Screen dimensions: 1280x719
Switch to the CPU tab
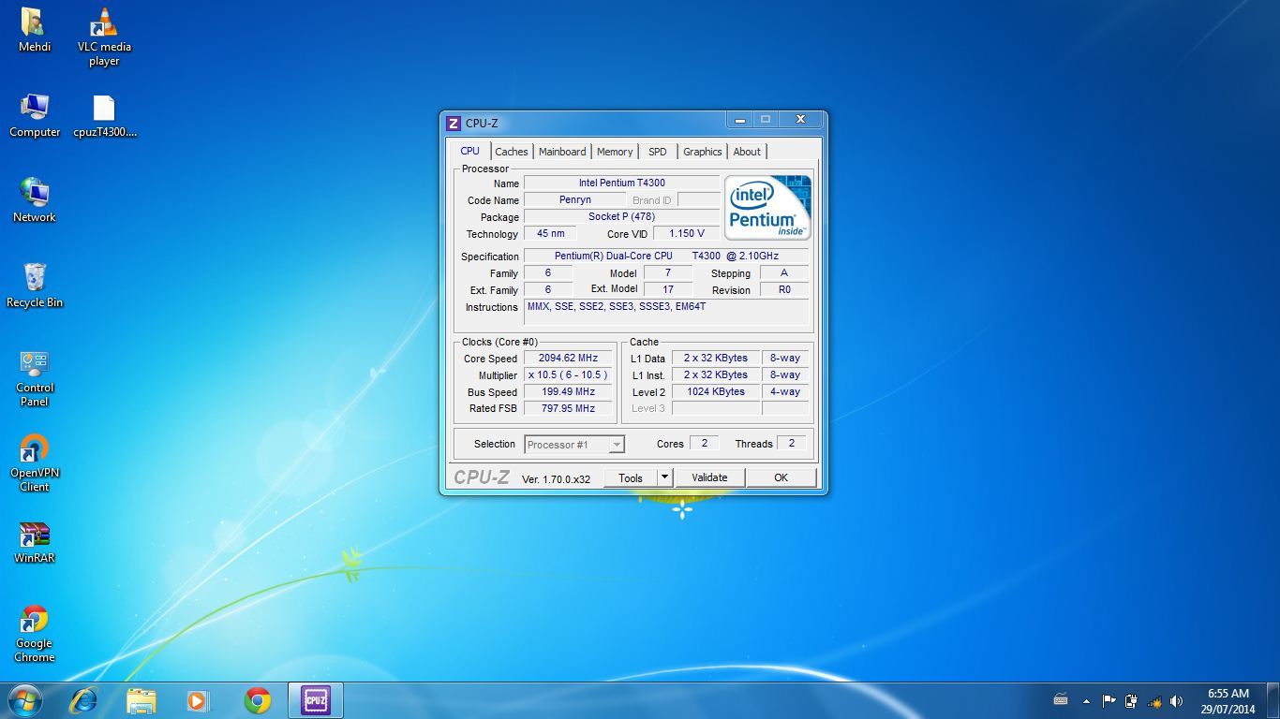(x=469, y=151)
